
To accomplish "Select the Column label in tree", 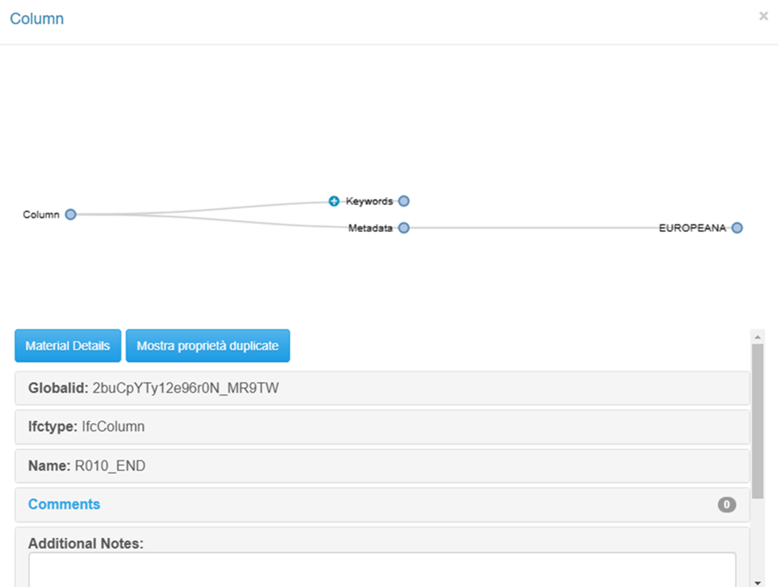I will tap(41, 214).
